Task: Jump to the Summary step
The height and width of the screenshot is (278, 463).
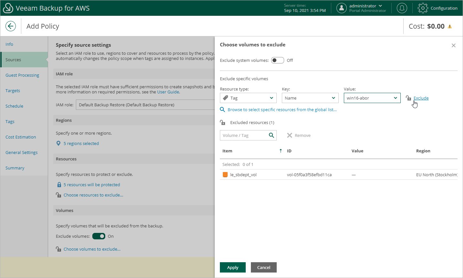Action: tap(24, 168)
